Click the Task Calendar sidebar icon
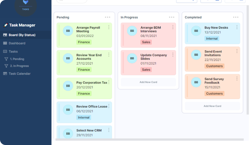 click(5, 74)
